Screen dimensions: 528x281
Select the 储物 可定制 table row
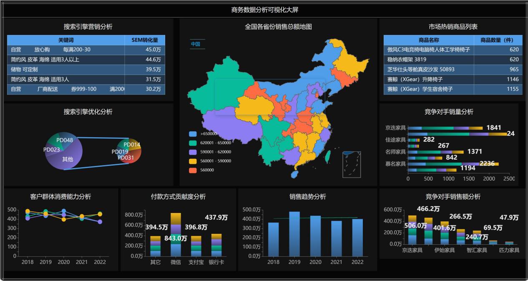point(85,69)
